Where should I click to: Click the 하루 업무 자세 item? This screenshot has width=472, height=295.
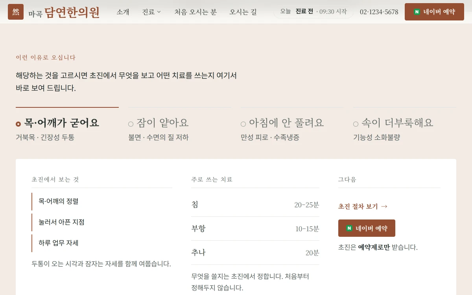point(102,243)
